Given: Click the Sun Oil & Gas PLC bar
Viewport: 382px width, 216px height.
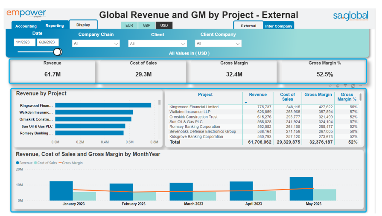Looking at the screenshot, I should (90, 126).
